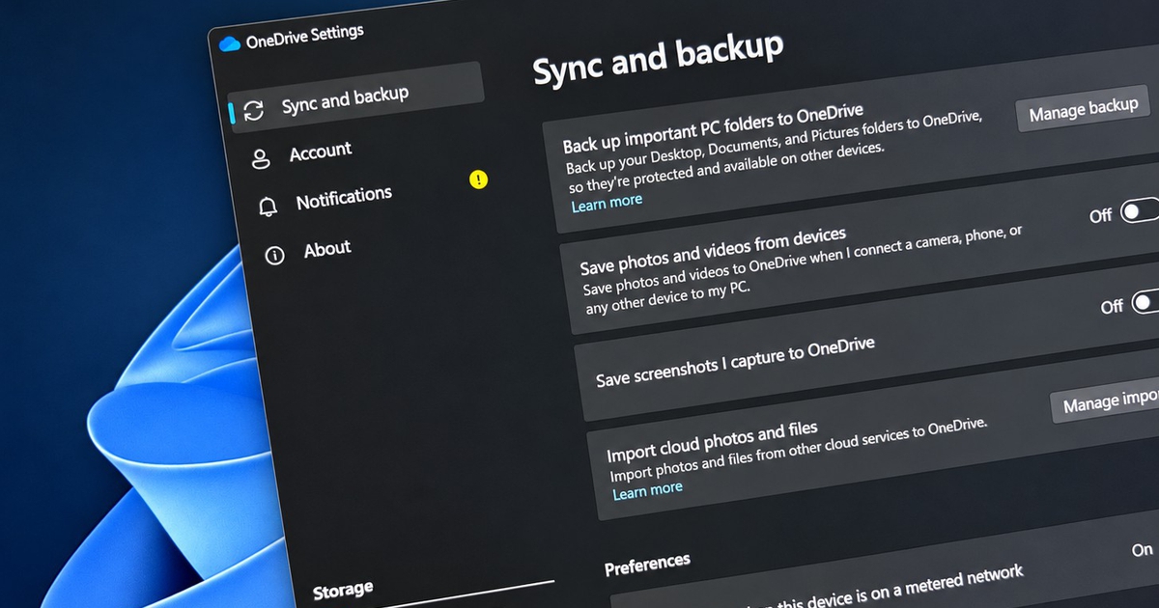Click the Account person icon
The image size is (1159, 608).
[261, 159]
